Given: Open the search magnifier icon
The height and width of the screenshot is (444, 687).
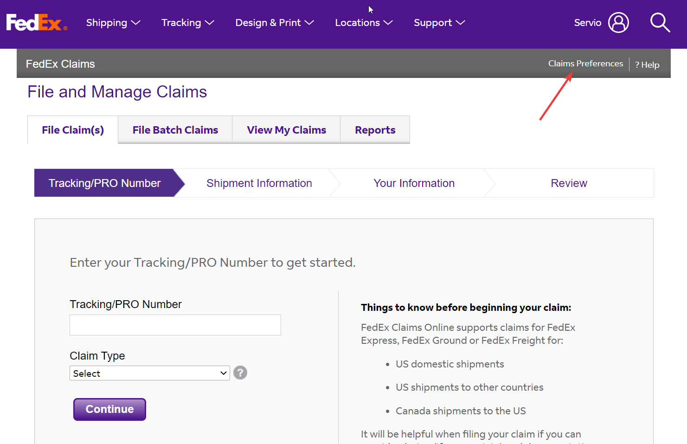Looking at the screenshot, I should pos(660,22).
